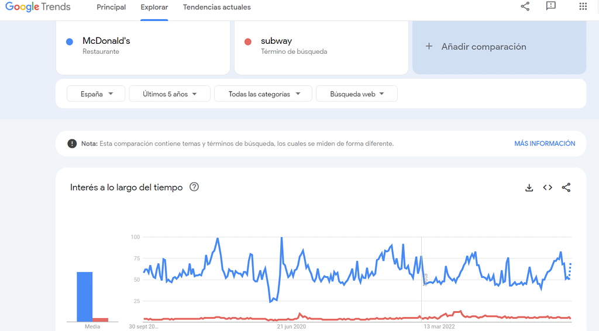
Task: Click the warning icon beside Nota
Action: pyautogui.click(x=72, y=144)
